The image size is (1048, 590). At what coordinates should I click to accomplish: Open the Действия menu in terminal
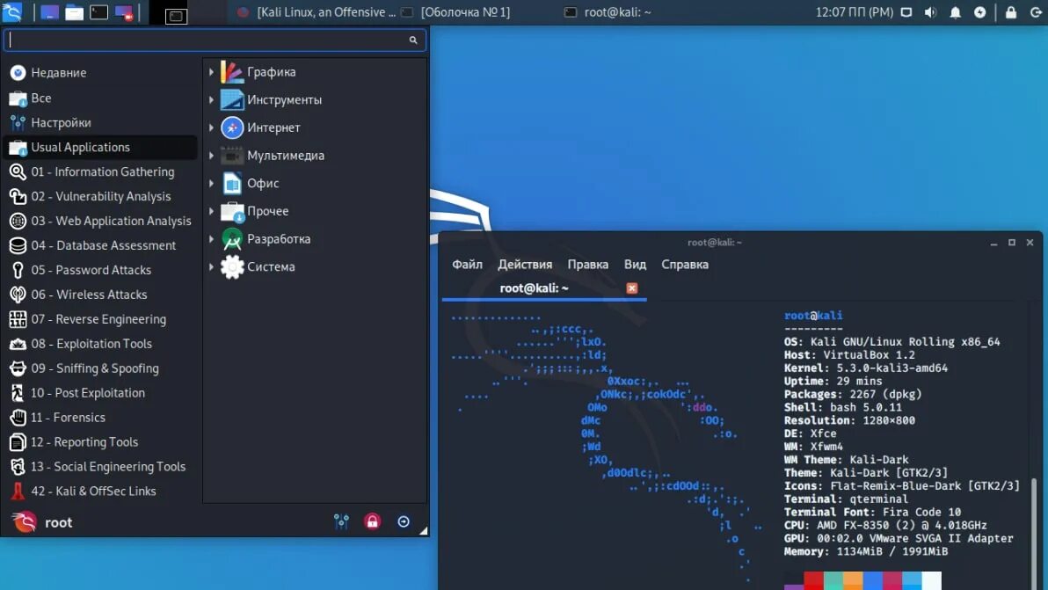pyautogui.click(x=525, y=265)
